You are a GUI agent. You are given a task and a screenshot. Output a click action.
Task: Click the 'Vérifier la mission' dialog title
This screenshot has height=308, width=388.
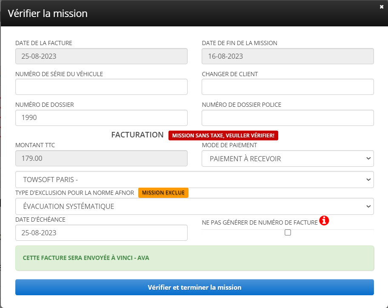(48, 13)
